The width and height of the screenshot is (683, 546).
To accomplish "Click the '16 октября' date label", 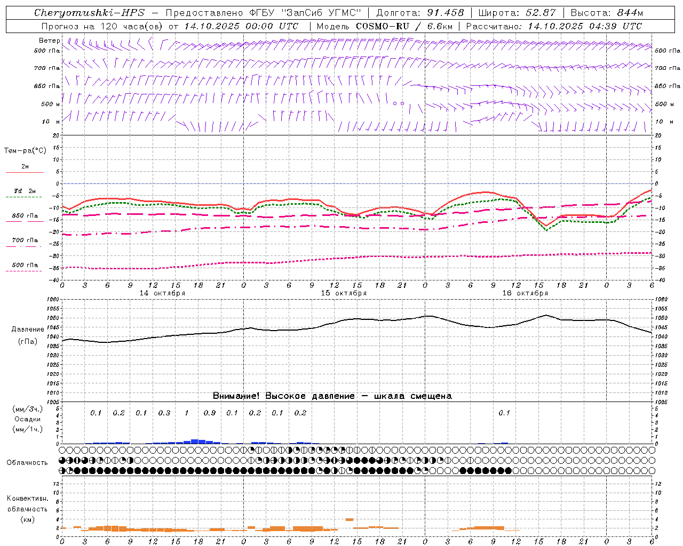I will [x=525, y=293].
